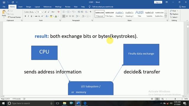This screenshot has width=189, height=106.
Task: Apply superscript formatting
Action: [x=42, y=16]
